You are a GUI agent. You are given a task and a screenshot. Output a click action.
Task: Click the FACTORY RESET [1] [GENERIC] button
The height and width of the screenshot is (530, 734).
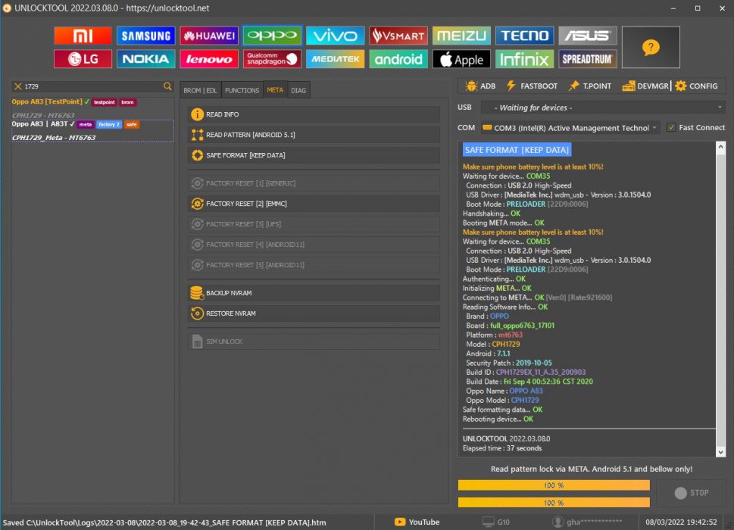[x=314, y=183]
